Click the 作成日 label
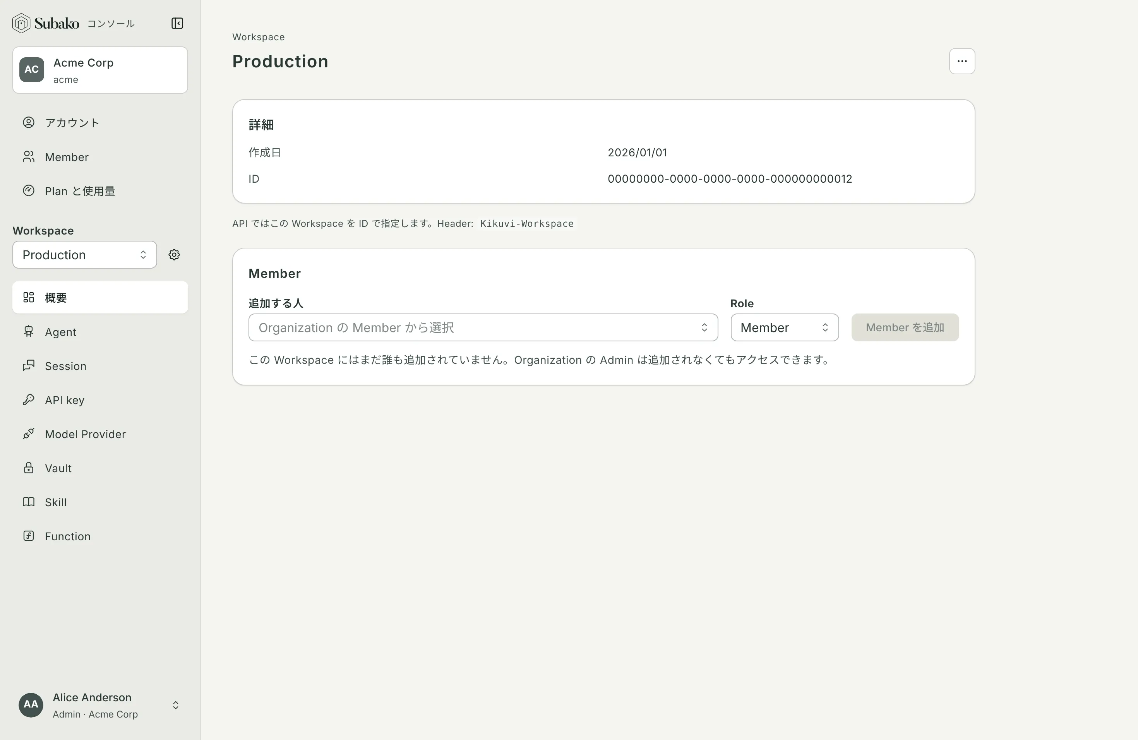Viewport: 1138px width, 740px height. 264,152
